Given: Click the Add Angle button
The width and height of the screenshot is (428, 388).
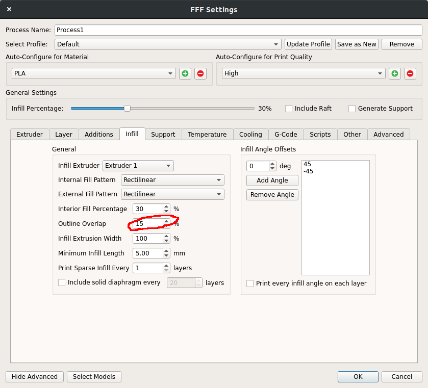Looking at the screenshot, I should (272, 180).
